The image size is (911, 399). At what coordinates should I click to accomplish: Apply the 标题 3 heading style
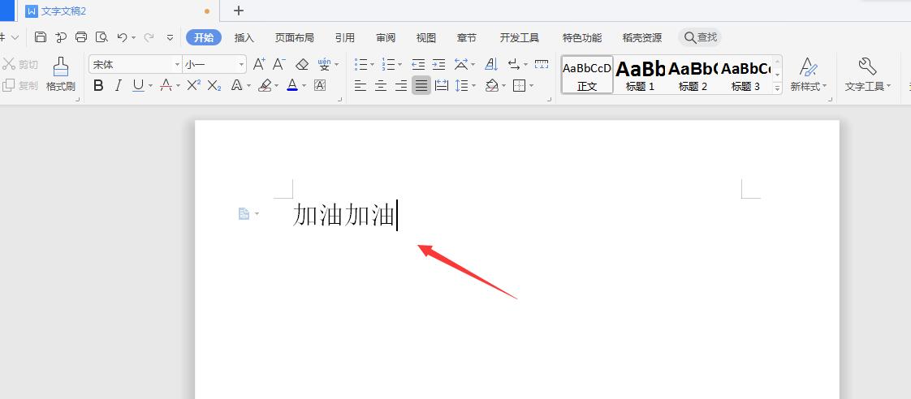745,75
